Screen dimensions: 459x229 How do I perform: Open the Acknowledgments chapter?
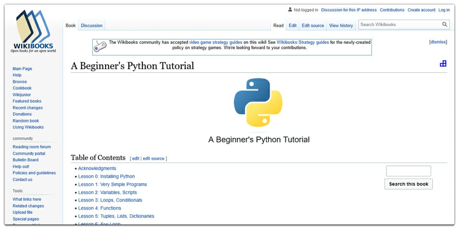pos(97,168)
